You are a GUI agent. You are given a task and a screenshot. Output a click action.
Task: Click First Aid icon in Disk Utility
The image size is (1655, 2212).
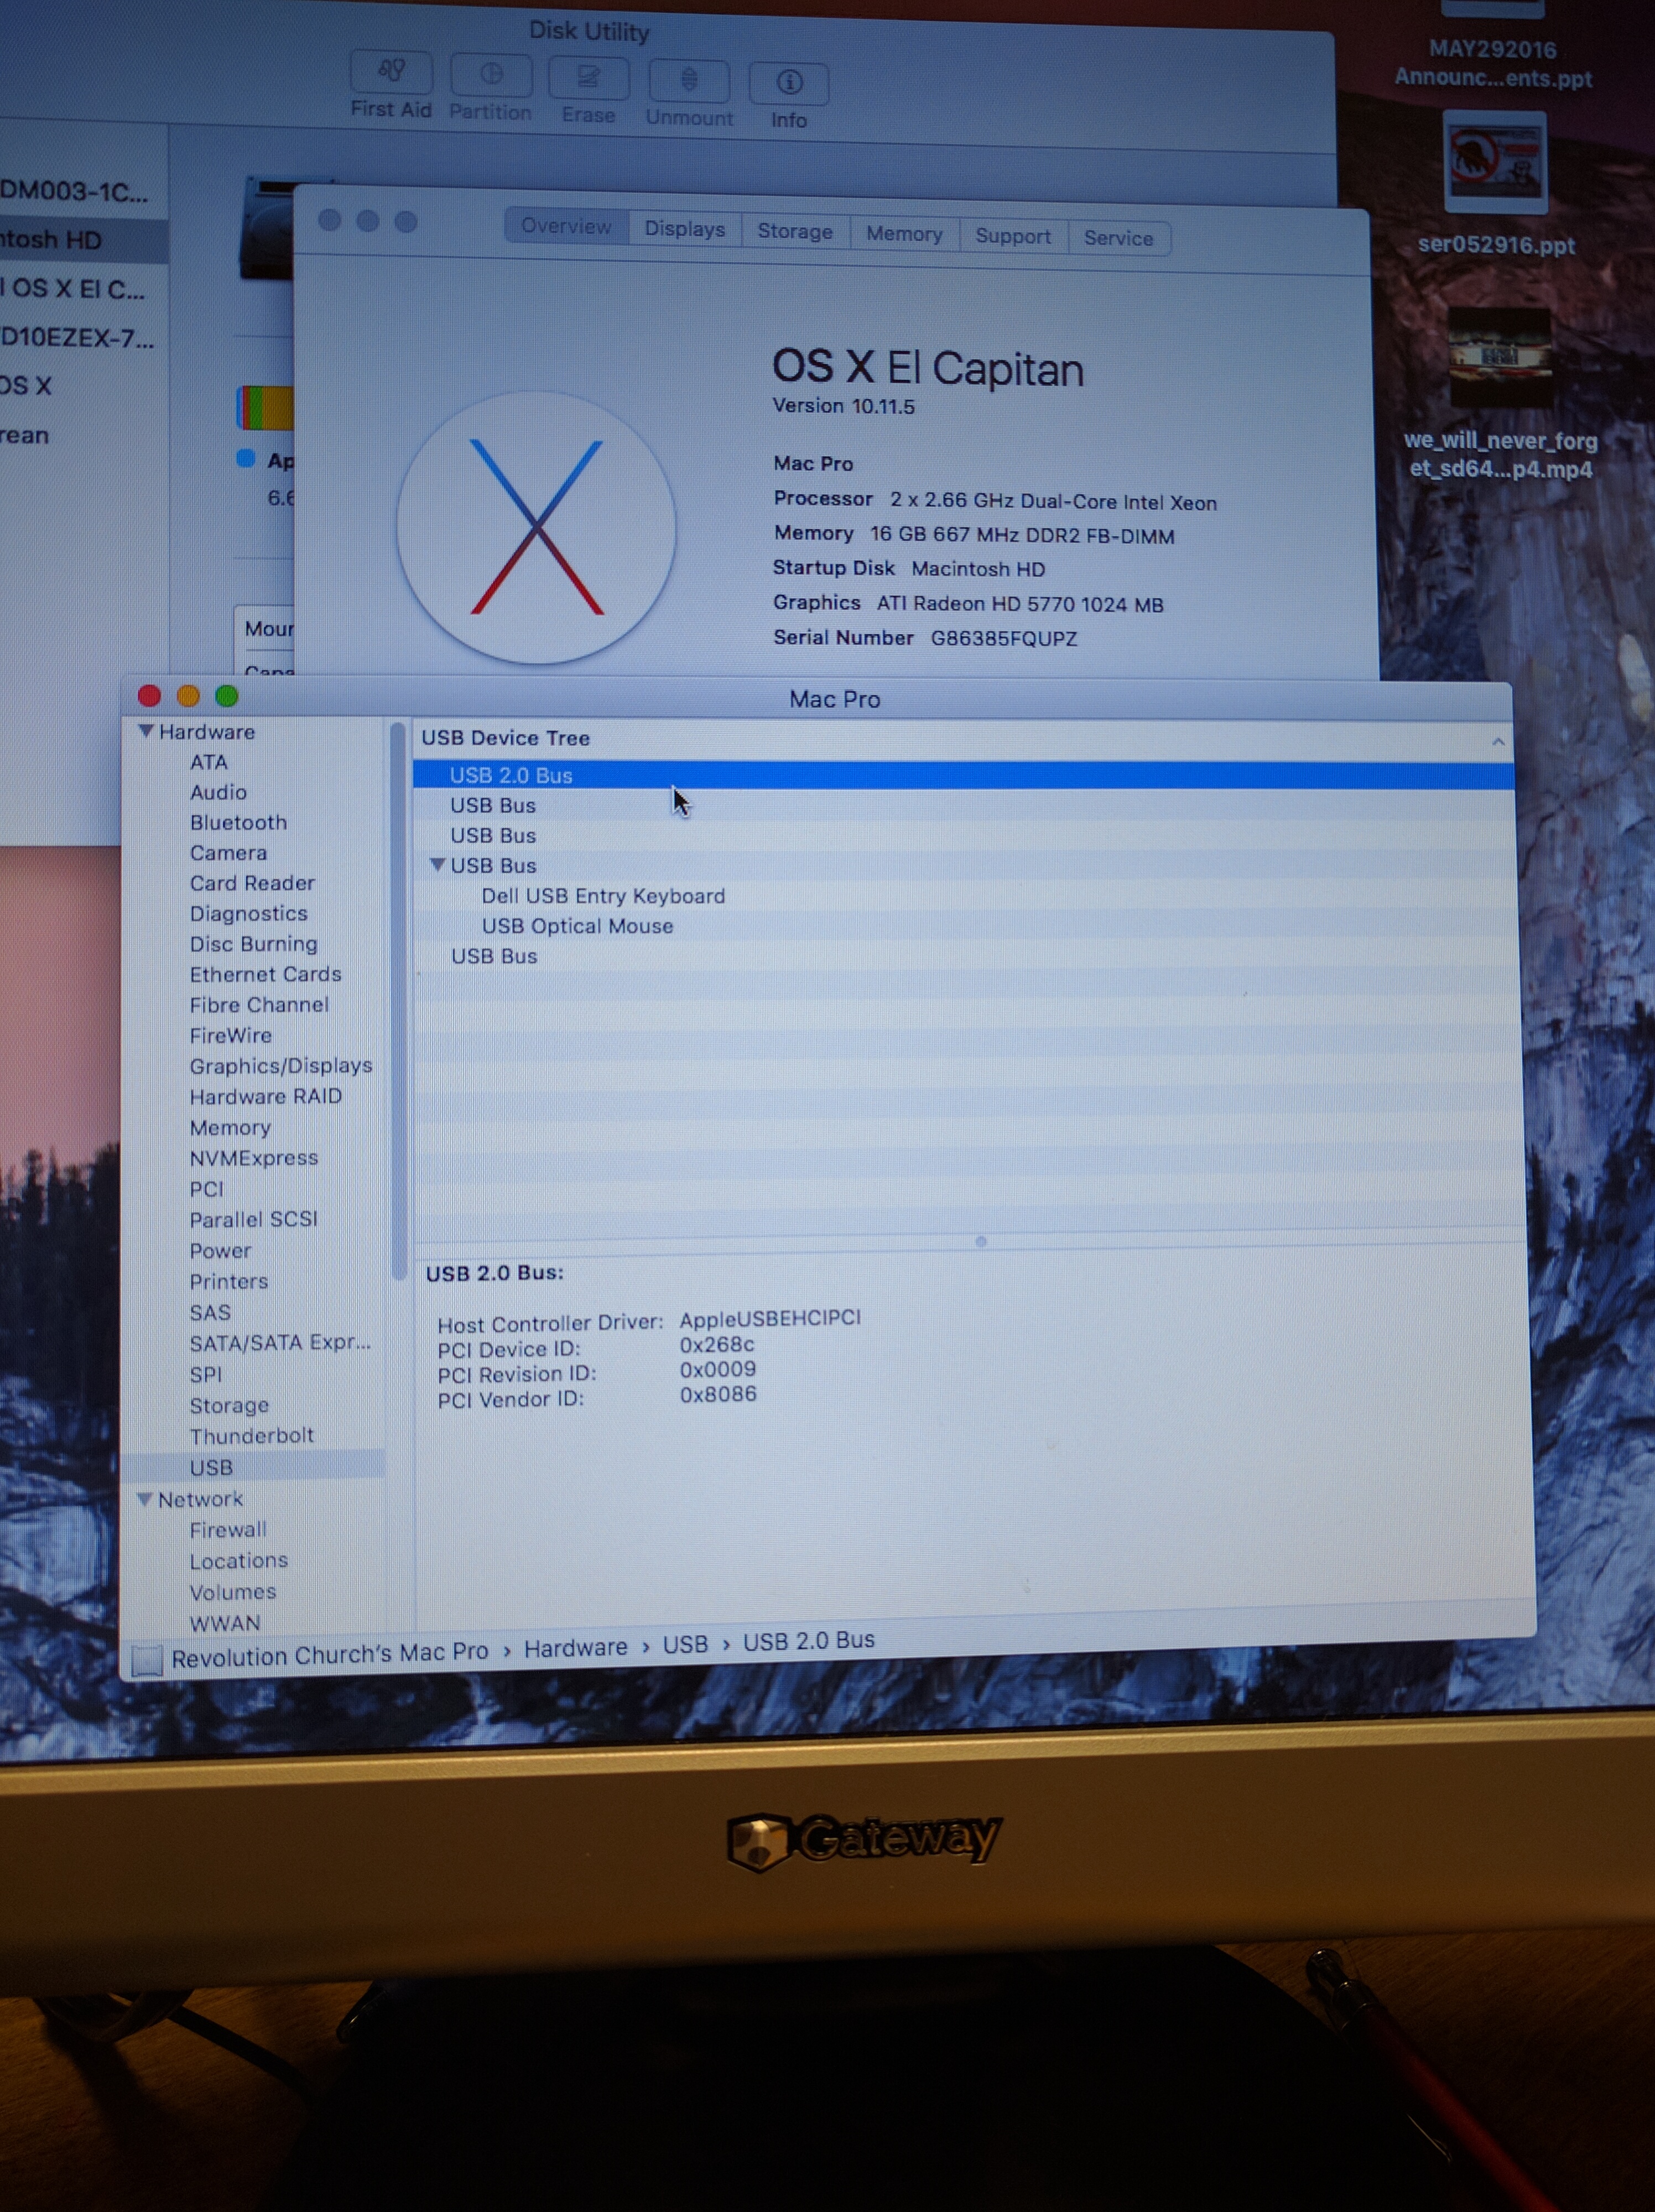coord(391,72)
